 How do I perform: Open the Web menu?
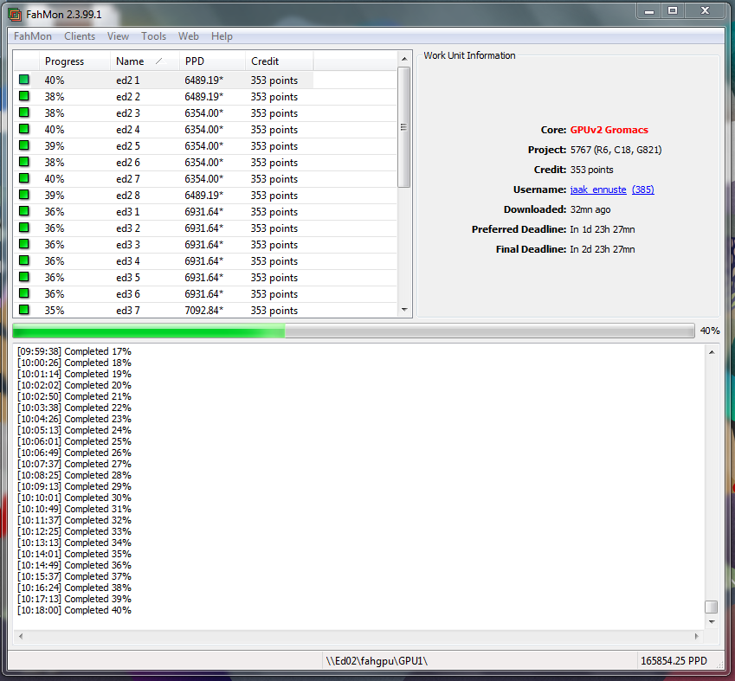[x=189, y=36]
